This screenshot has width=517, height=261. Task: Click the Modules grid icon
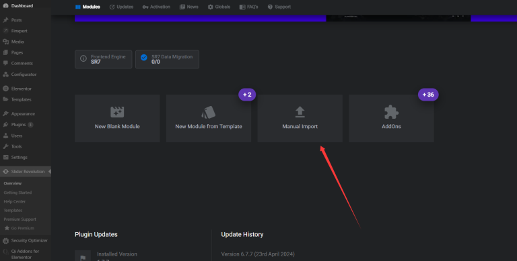(78, 7)
